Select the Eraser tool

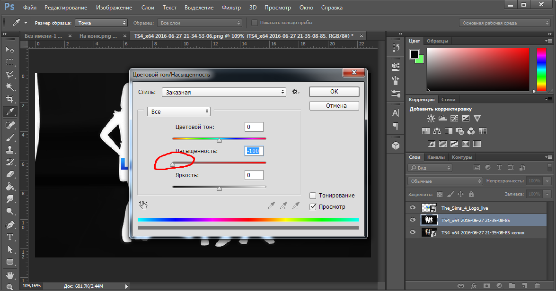click(10, 174)
